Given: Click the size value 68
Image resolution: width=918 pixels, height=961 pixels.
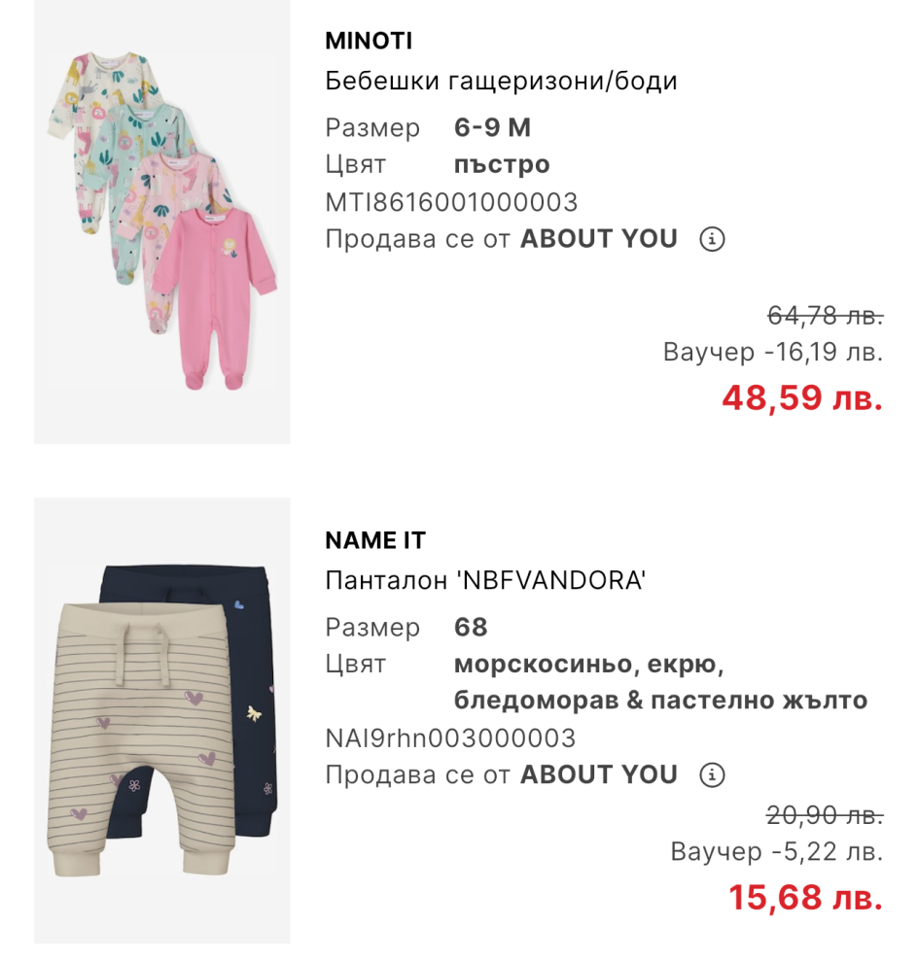Looking at the screenshot, I should pyautogui.click(x=471, y=627).
